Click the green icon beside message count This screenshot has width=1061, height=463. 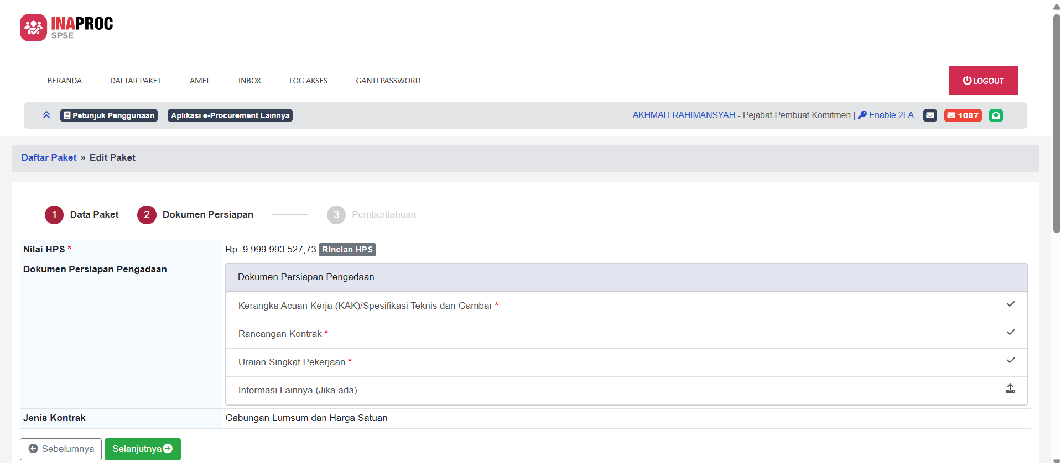click(996, 115)
